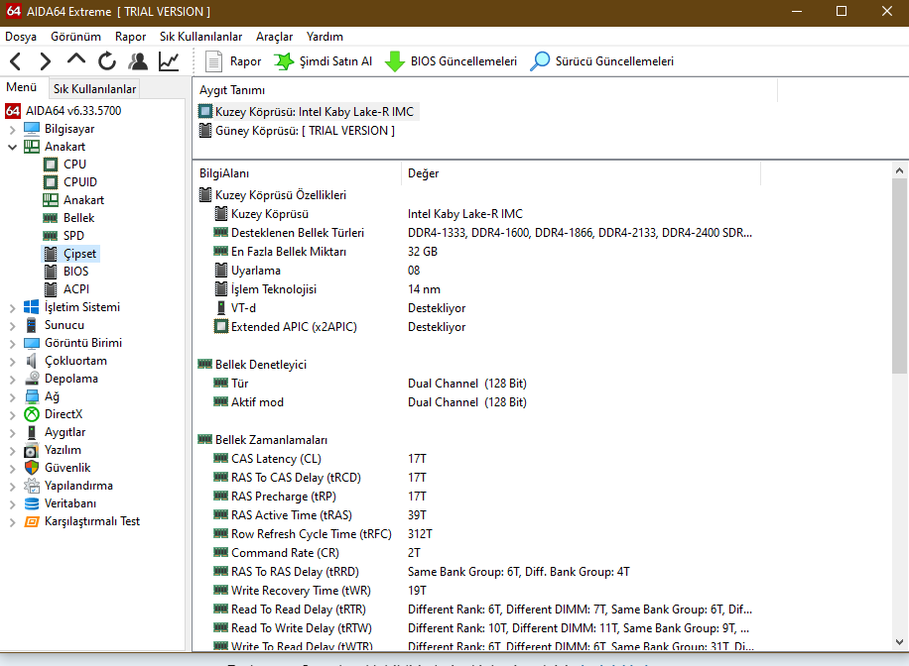Select the Çipset tree item
The width and height of the screenshot is (909, 666).
[x=79, y=254]
